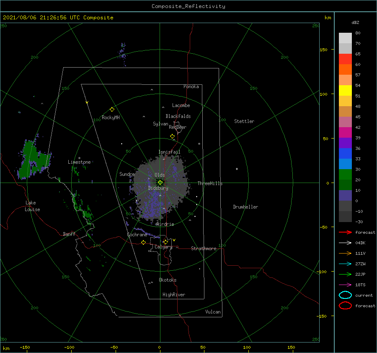377x353 pixels.
Task: Click the red forecast ellipse icon
Action: (345, 306)
